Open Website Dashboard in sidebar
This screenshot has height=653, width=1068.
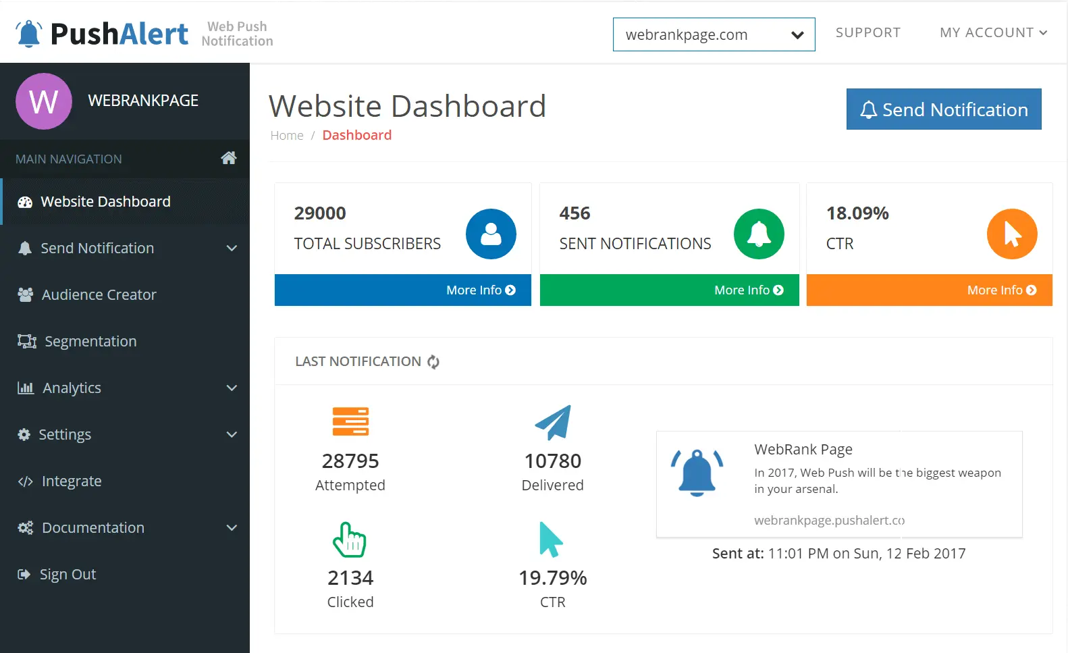(125, 201)
